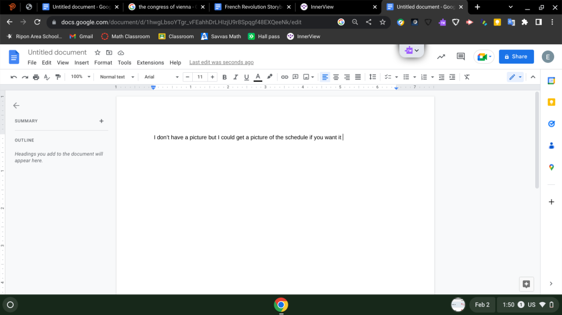This screenshot has width=562, height=315.
Task: Open the 100% zoom dropdown
Action: coord(80,77)
